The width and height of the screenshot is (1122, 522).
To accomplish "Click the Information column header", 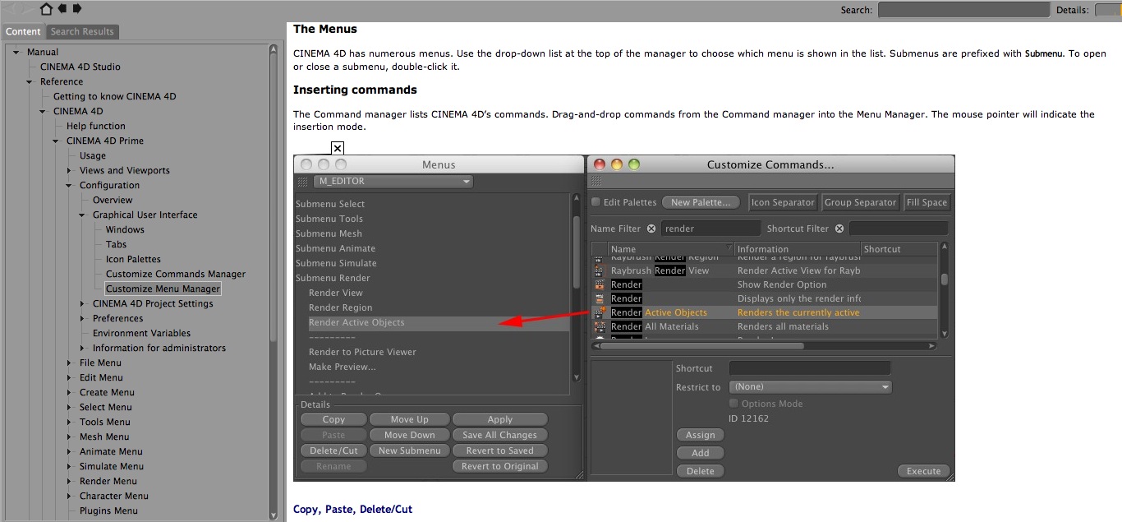I will 798,249.
